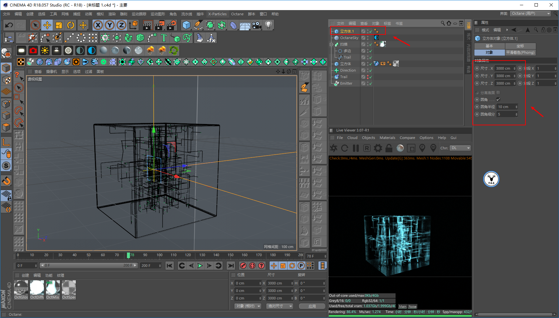The image size is (559, 318).
Task: Enable the 圆角 fillet checkbox
Action: click(498, 99)
